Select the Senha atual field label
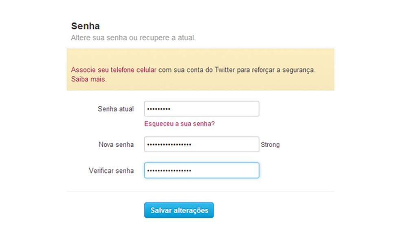This screenshot has height=242, width=401. [116, 109]
